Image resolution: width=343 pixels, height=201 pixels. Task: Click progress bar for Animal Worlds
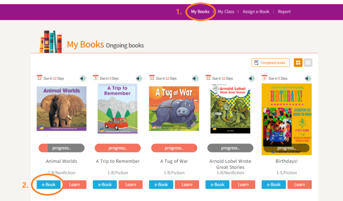(x=61, y=148)
